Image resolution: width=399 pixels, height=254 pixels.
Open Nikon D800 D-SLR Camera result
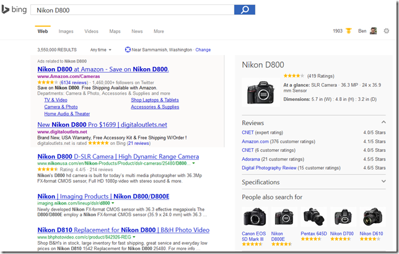(118, 157)
